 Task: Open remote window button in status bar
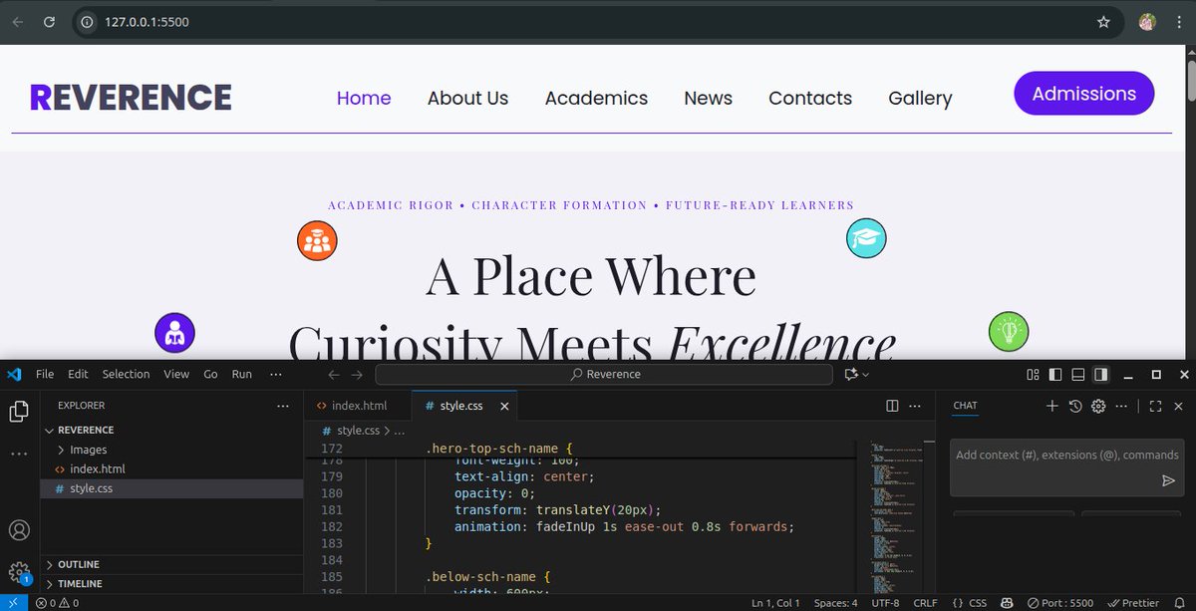pyautogui.click(x=13, y=602)
